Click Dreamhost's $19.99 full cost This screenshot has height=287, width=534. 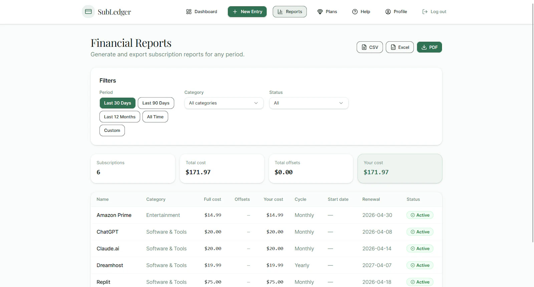click(x=213, y=265)
